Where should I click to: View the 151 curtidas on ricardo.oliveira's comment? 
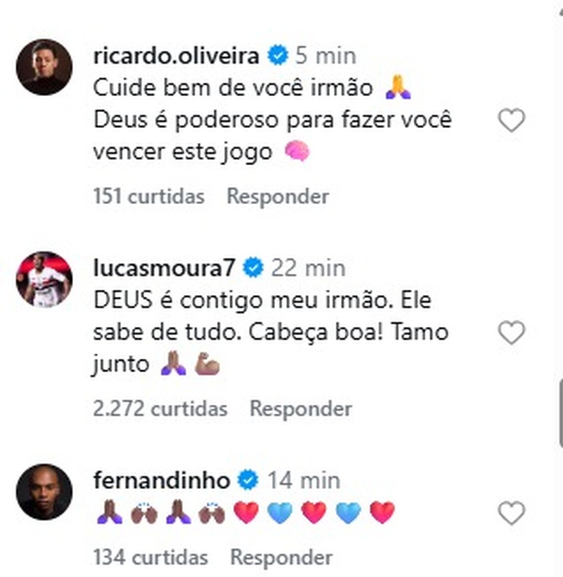[x=148, y=197]
